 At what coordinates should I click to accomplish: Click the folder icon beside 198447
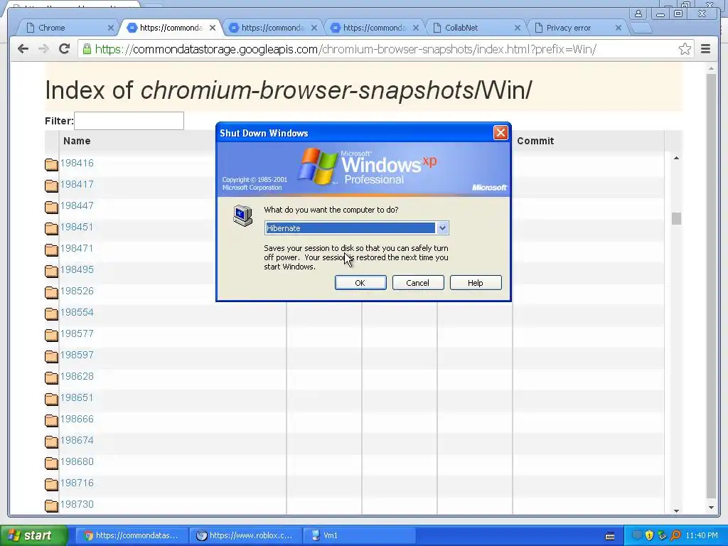pyautogui.click(x=51, y=207)
